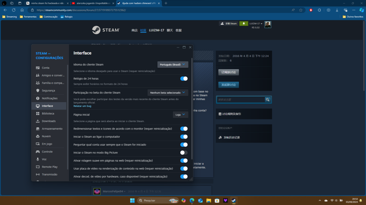Click the forum search input field
366x205 pixels.
point(240,100)
